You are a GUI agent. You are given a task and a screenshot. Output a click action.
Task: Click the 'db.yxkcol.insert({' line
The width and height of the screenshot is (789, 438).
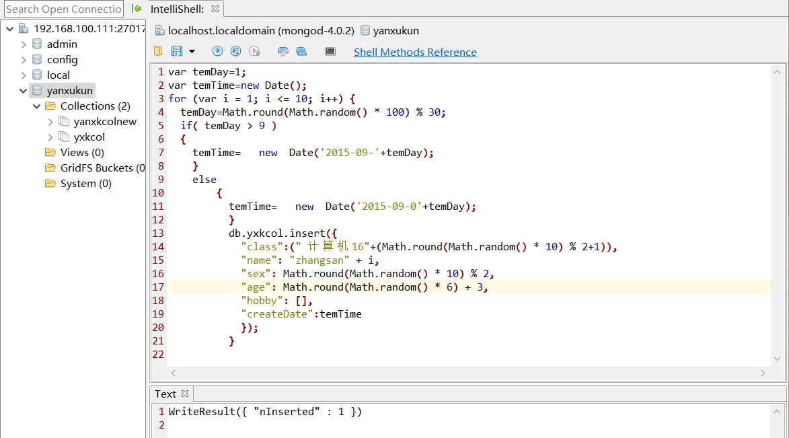click(283, 233)
